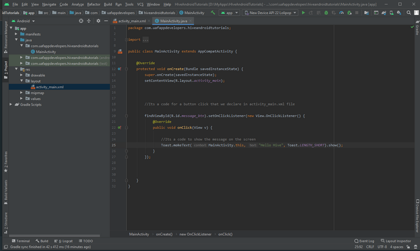420x251 pixels.
Task: Switch to the activity_main.xml editor tab
Action: pos(131,21)
